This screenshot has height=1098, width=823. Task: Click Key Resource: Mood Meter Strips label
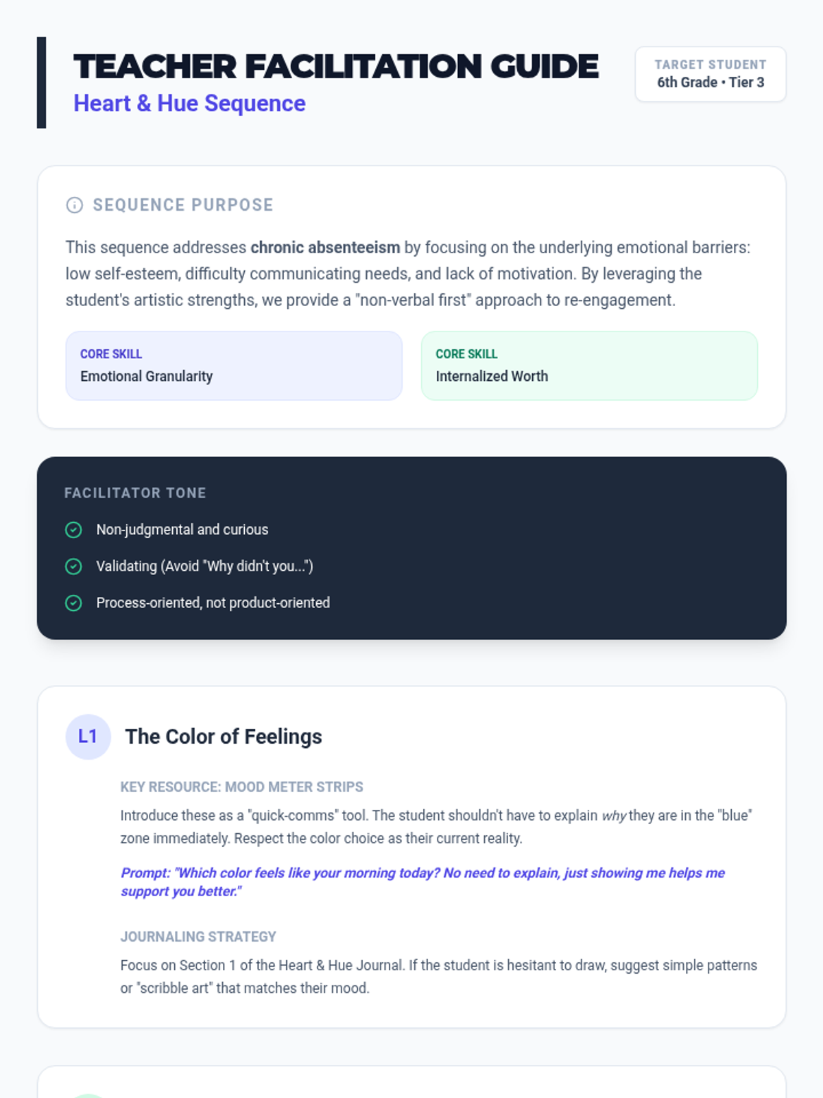pyautogui.click(x=241, y=787)
